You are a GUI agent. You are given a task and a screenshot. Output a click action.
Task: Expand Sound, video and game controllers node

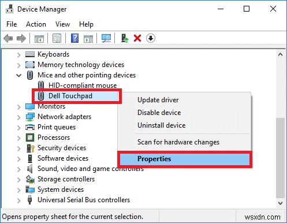[18, 169]
